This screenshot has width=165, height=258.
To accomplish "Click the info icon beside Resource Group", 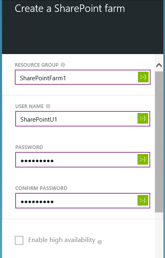I will pyautogui.click(x=63, y=65).
